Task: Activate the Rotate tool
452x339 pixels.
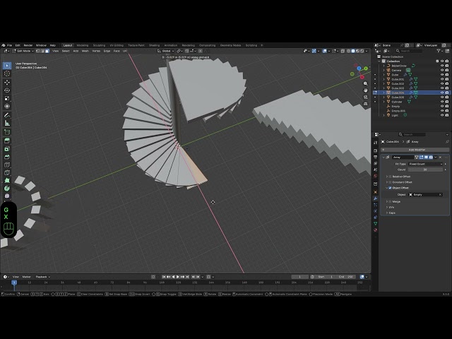Action: (x=7, y=90)
